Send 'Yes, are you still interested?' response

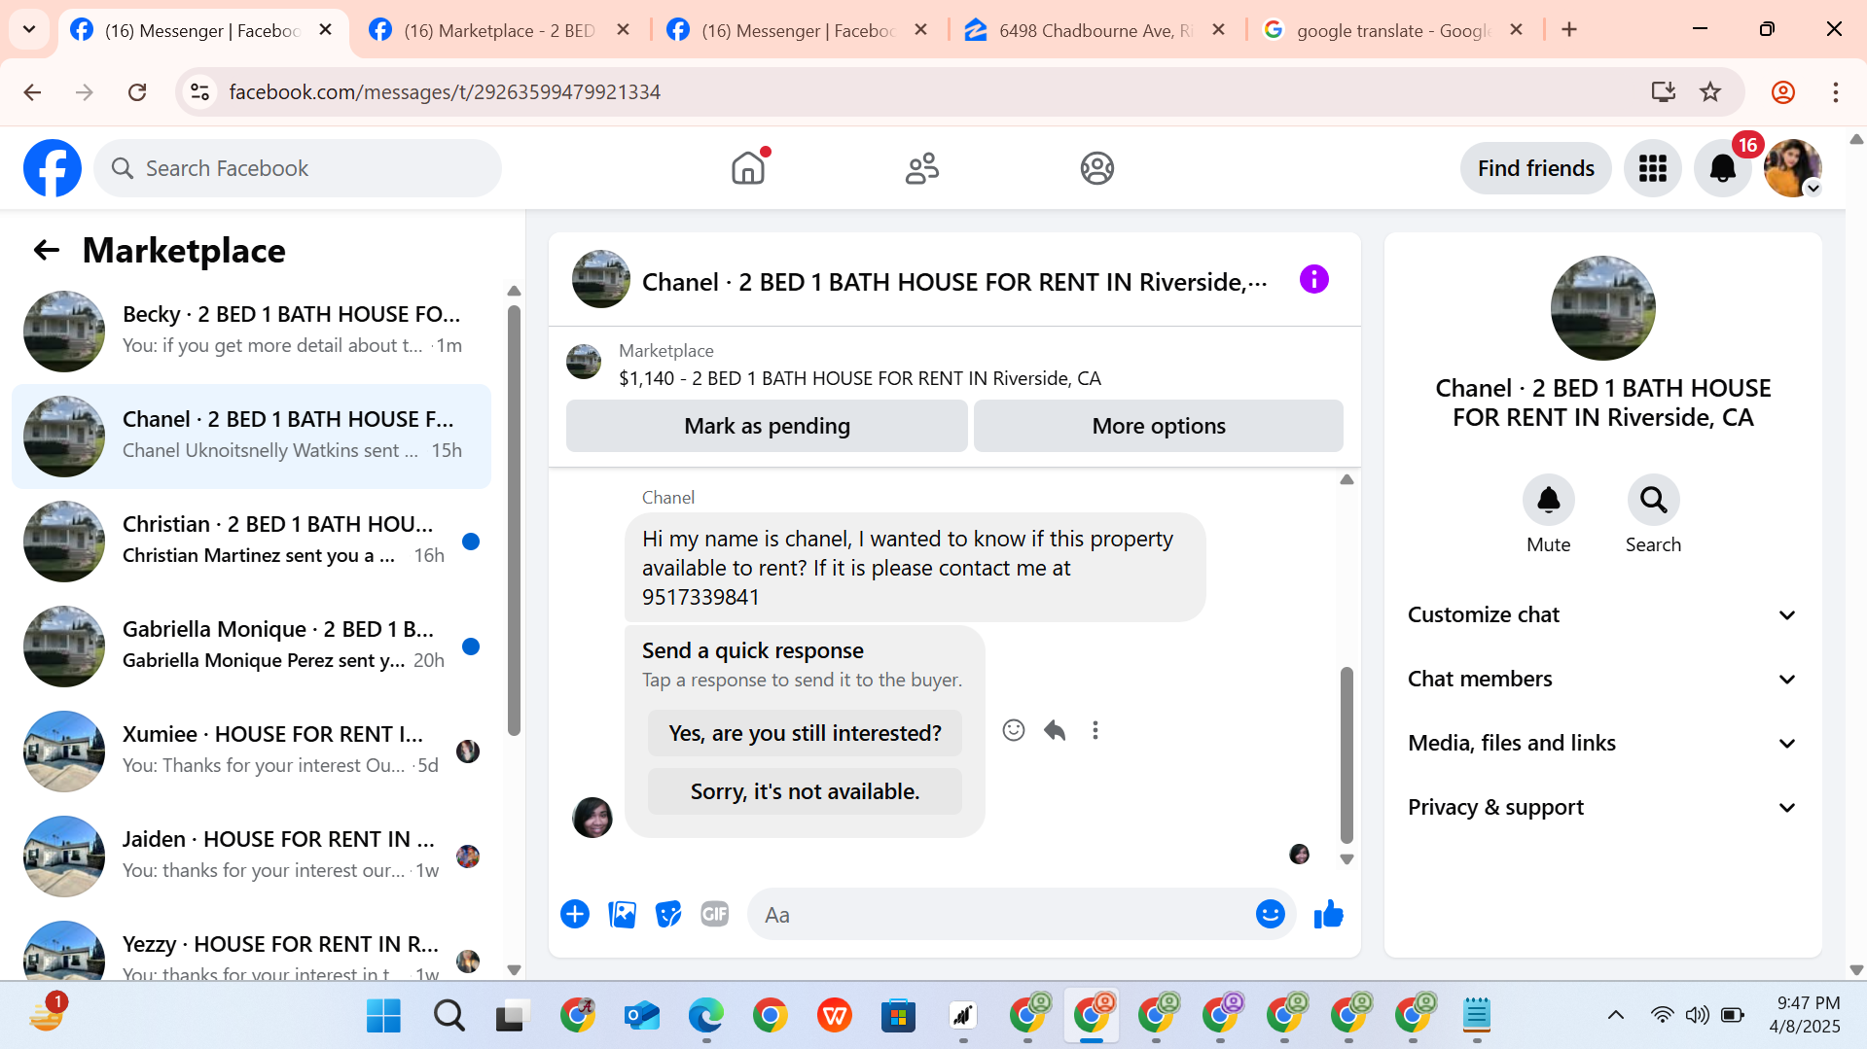tap(805, 733)
